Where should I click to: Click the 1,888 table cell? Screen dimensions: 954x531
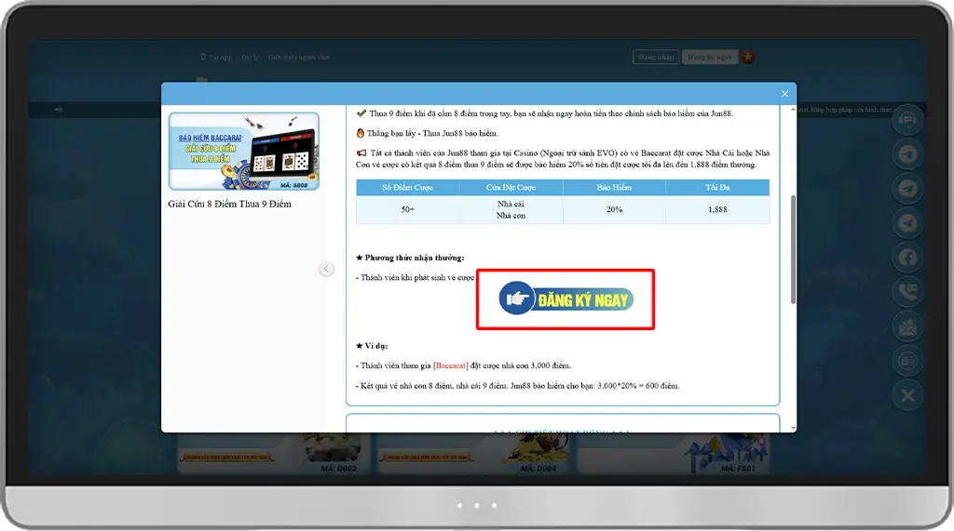[717, 209]
